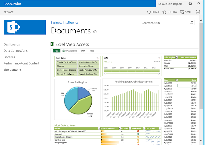
Task: Click the Excel Web Access icon
Action: (x=52, y=44)
